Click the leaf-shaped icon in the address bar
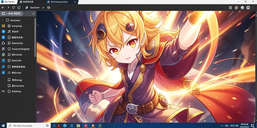This screenshot has width=257, height=128. (x=27, y=7)
